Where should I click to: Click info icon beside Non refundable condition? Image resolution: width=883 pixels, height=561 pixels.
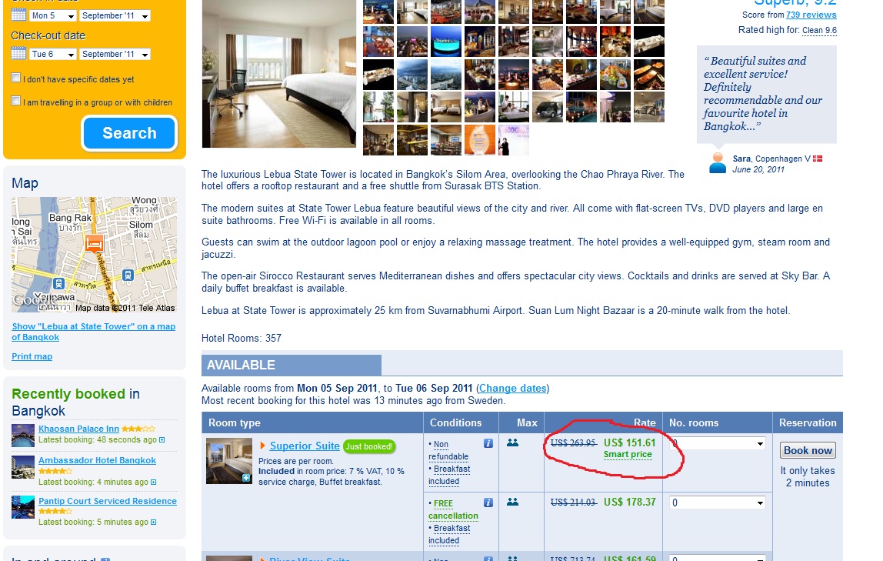[x=488, y=444]
